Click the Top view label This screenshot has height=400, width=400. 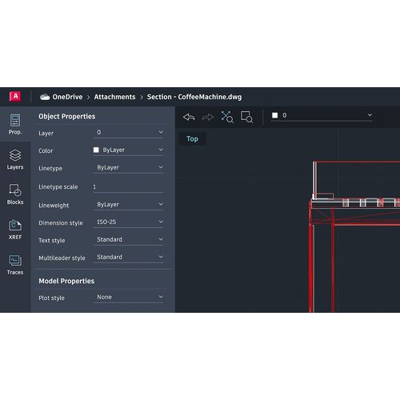192,138
